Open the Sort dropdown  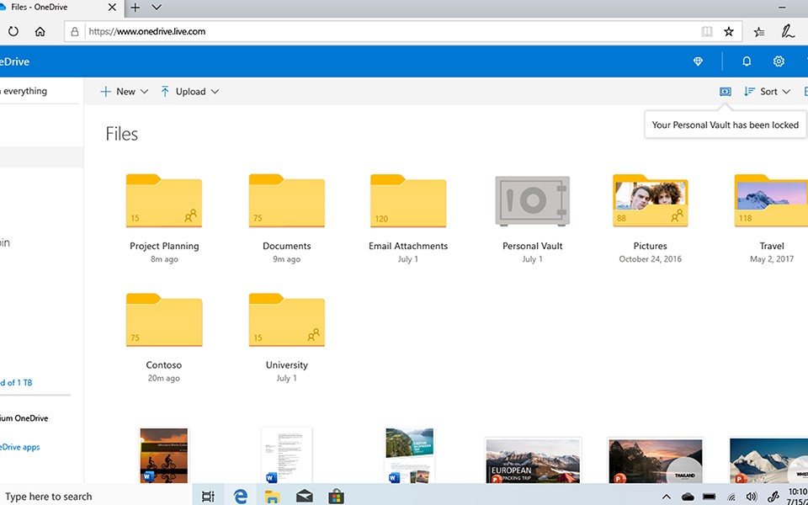click(x=767, y=91)
